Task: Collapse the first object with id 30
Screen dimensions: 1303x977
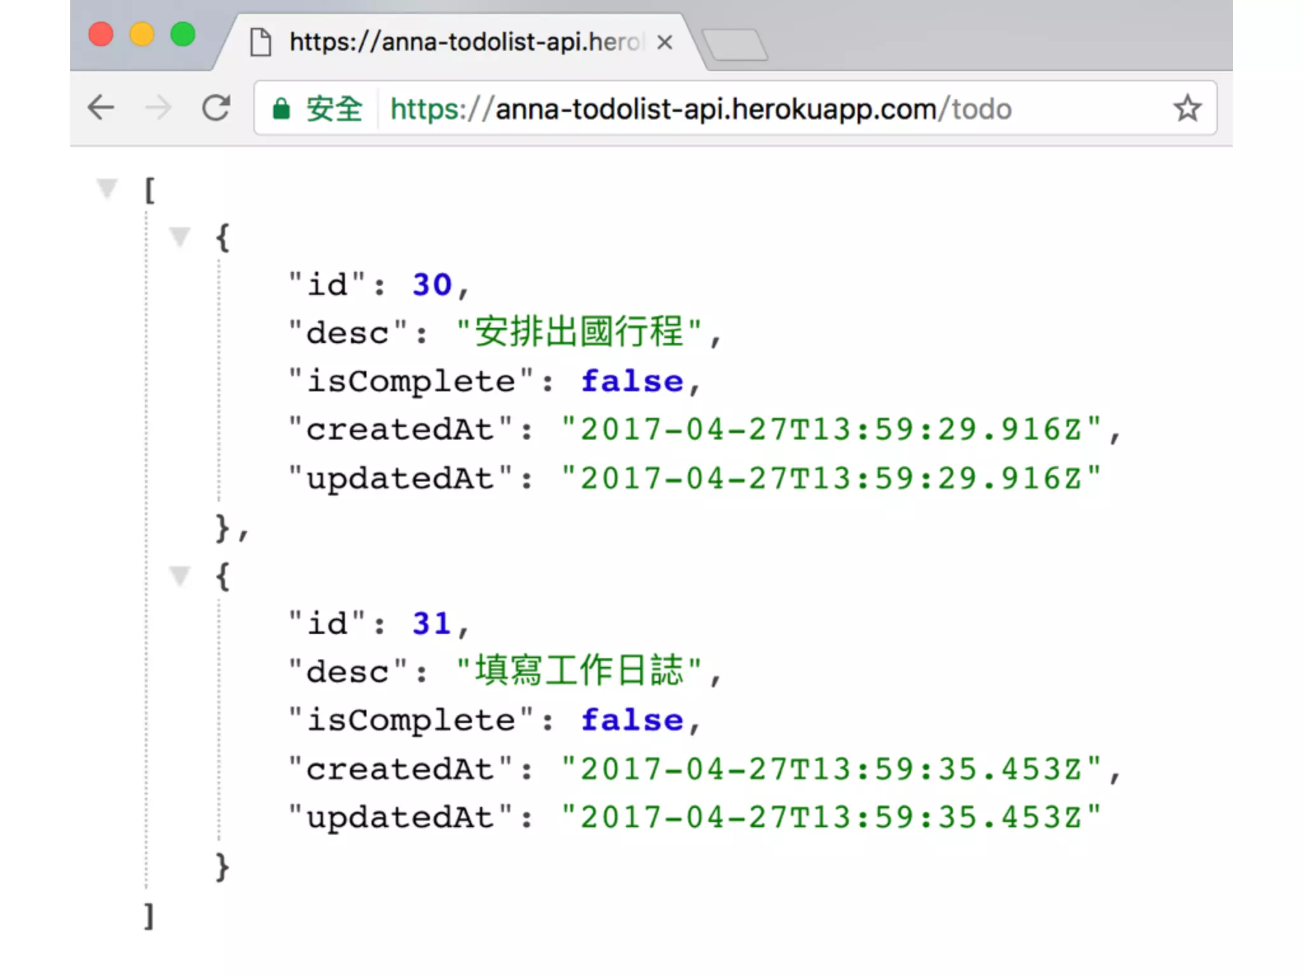Action: pos(180,237)
